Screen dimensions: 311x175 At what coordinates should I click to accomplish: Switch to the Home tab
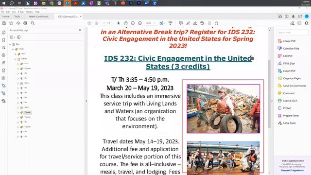click(x=6, y=17)
